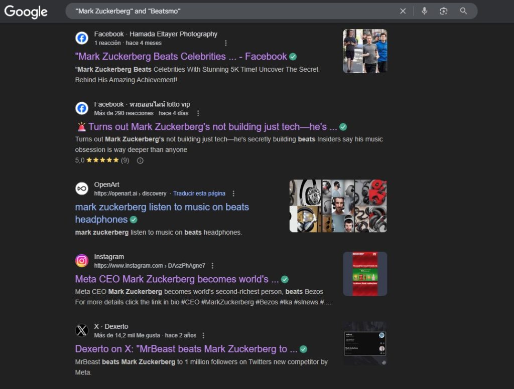514x389 pixels.
Task: Click verified badge beside Meta CEO title
Action: pos(285,279)
